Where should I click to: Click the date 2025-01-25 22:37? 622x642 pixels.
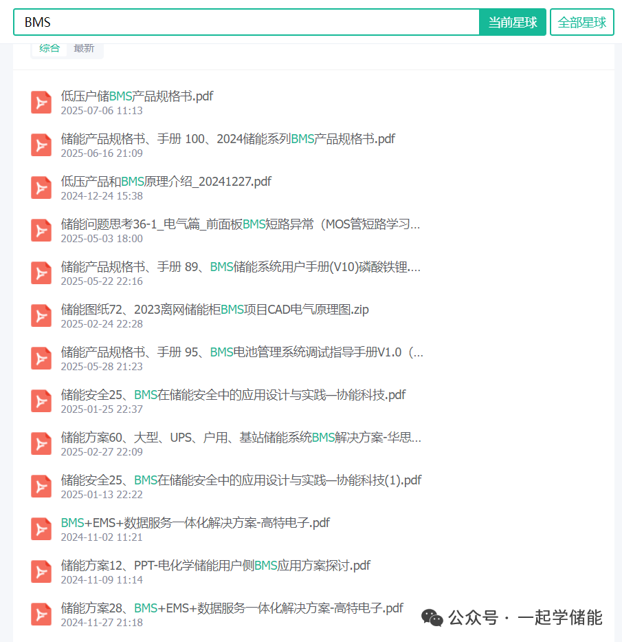click(x=102, y=409)
